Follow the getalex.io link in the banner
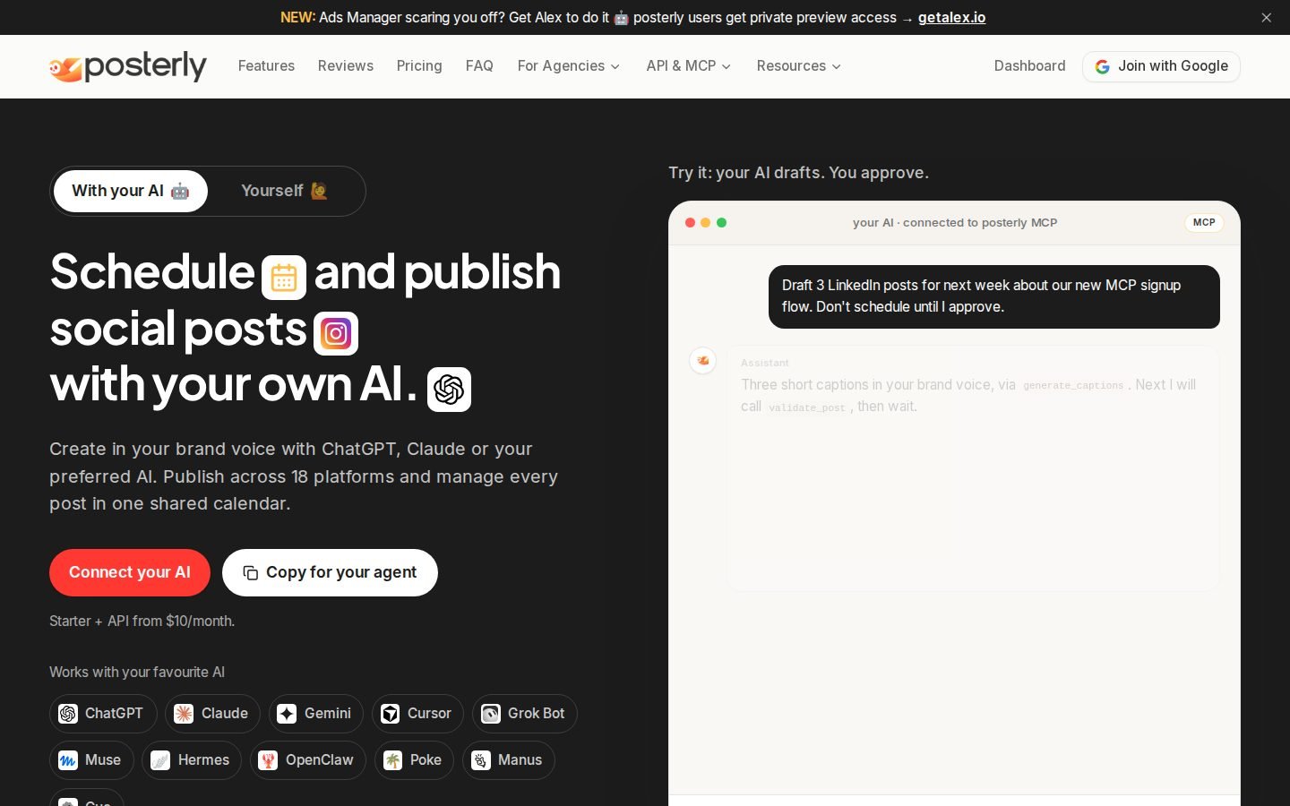This screenshot has width=1290, height=806. pyautogui.click(x=951, y=18)
